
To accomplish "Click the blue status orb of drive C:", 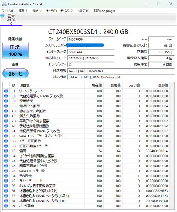I will (2, 16).
